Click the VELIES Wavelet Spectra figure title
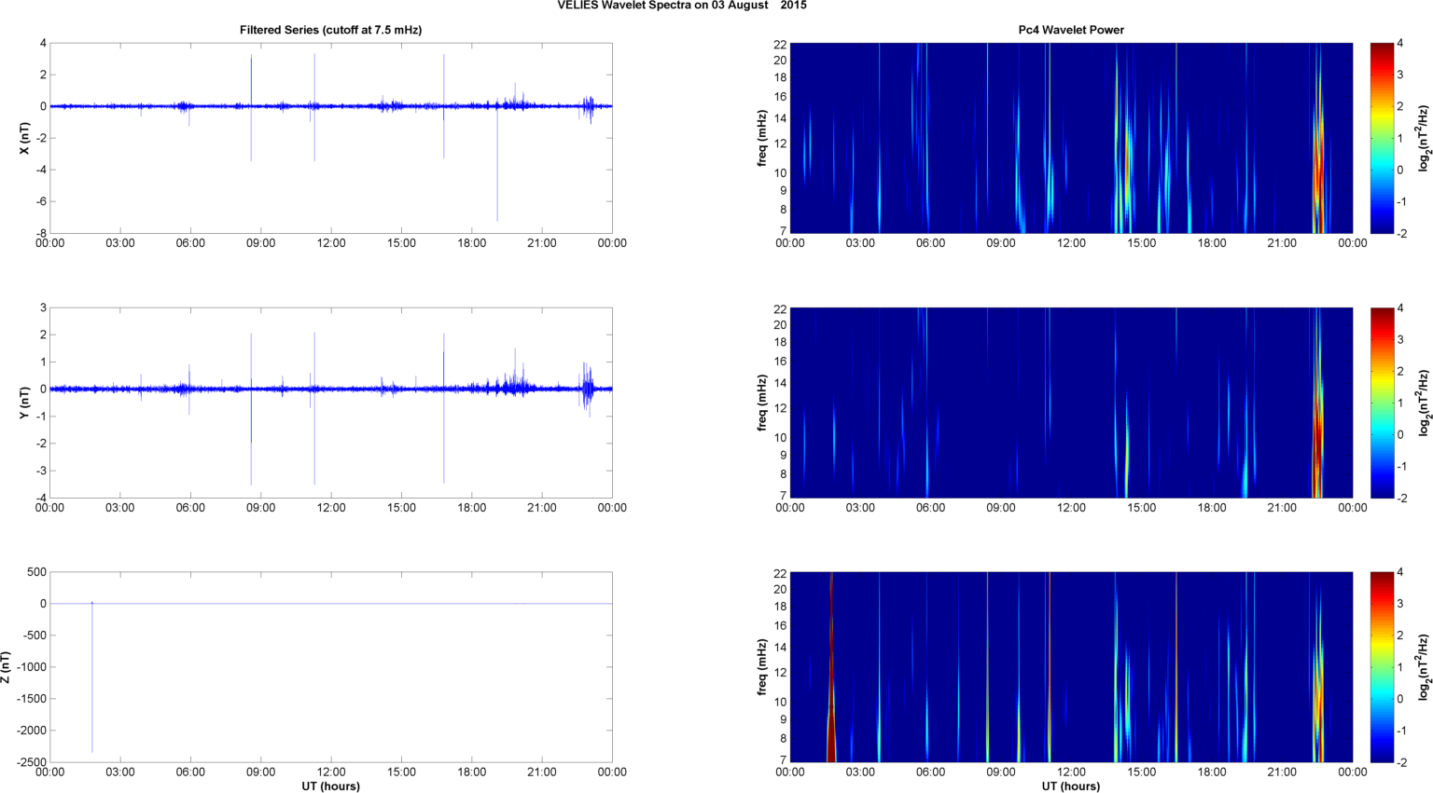Image resolution: width=1433 pixels, height=793 pixels. [682, 6]
